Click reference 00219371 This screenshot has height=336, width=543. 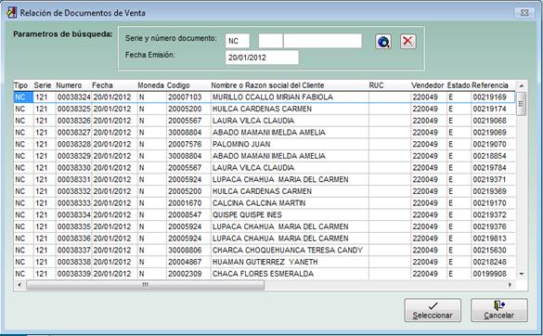[490, 179]
